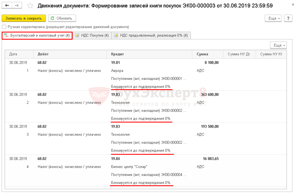294x193 pixels.
Task: Open help with the question mark button
Action: [288, 18]
